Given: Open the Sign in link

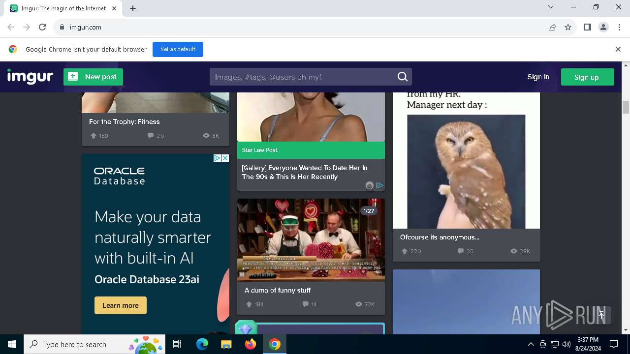Looking at the screenshot, I should coord(538,77).
